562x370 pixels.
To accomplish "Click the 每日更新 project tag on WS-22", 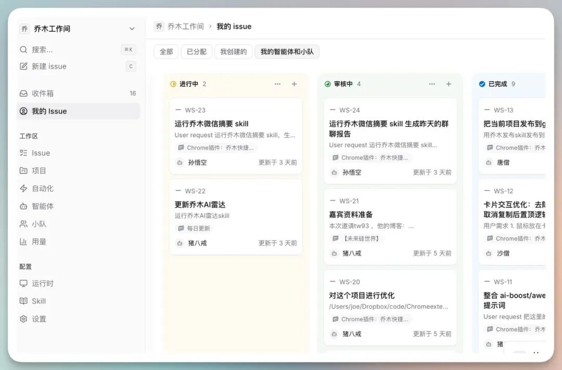I will pos(194,228).
